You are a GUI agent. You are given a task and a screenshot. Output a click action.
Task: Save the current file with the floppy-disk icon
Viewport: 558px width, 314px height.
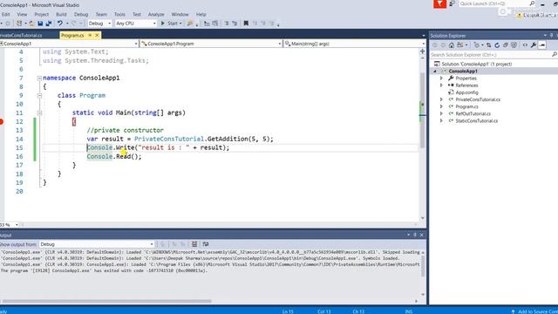tap(40, 24)
